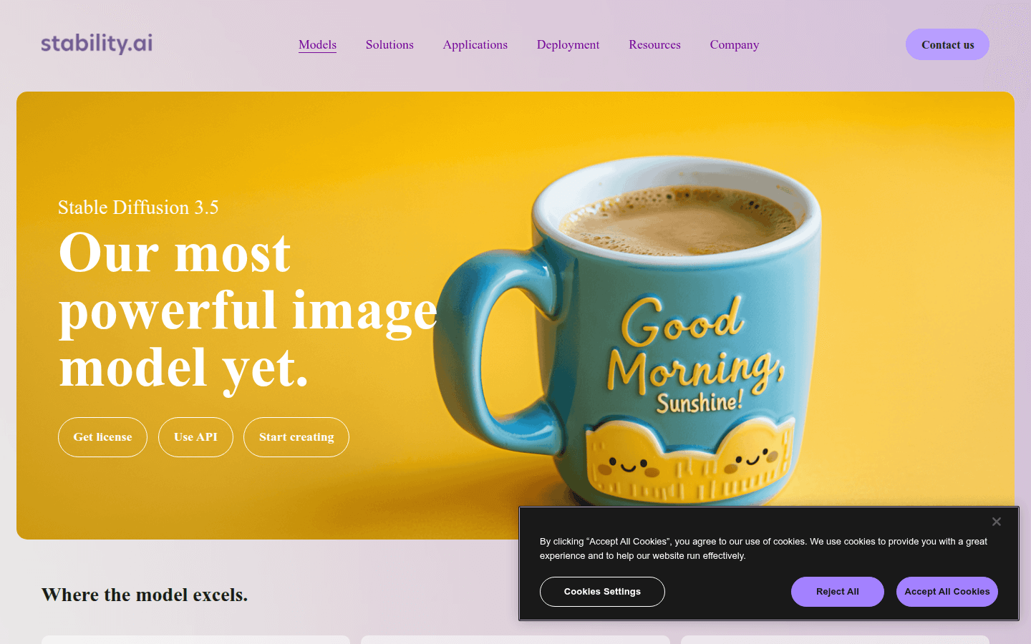Accept all cookies
Viewport: 1031px width, 644px height.
947,592
